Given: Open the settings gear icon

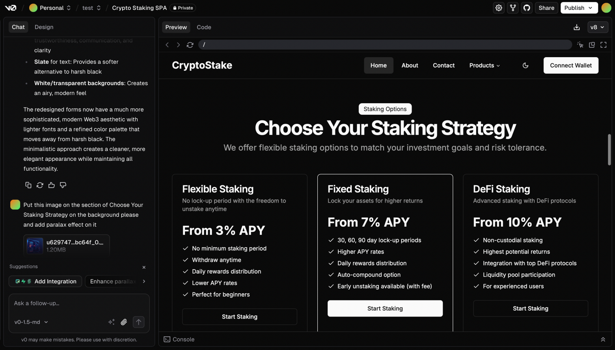Looking at the screenshot, I should [x=499, y=8].
